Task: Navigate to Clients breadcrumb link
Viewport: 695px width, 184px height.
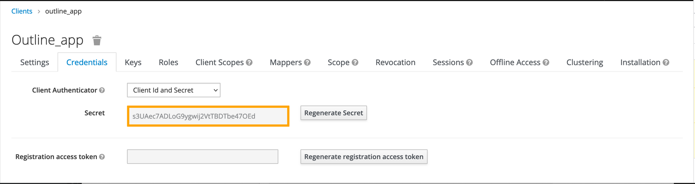Action: pyautogui.click(x=22, y=11)
